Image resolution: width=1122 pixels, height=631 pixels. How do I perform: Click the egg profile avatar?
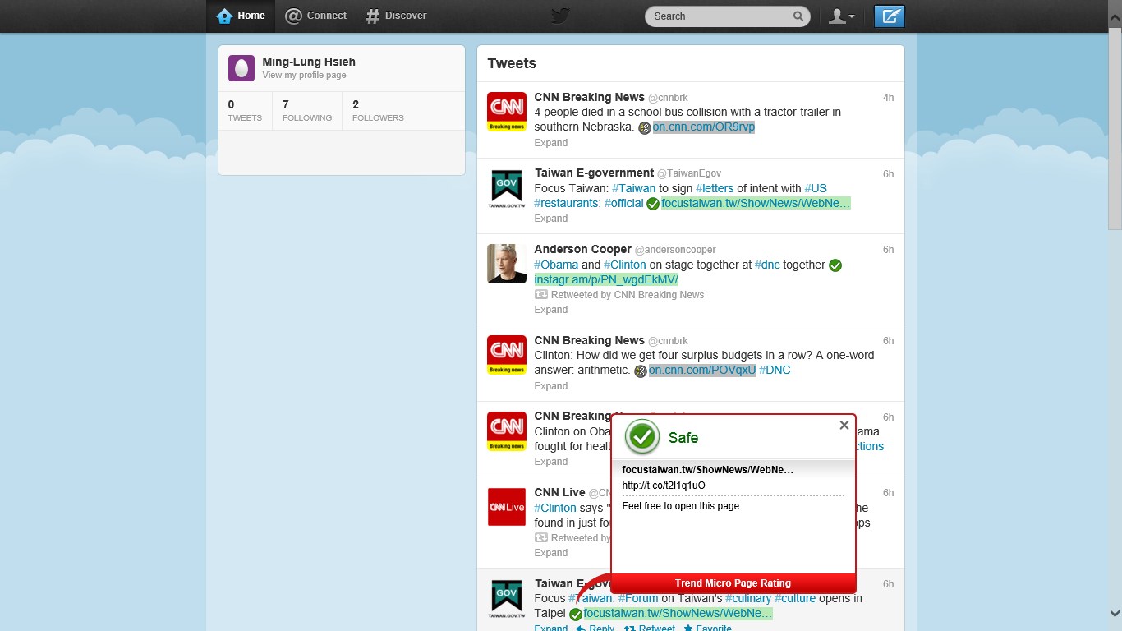pyautogui.click(x=241, y=68)
